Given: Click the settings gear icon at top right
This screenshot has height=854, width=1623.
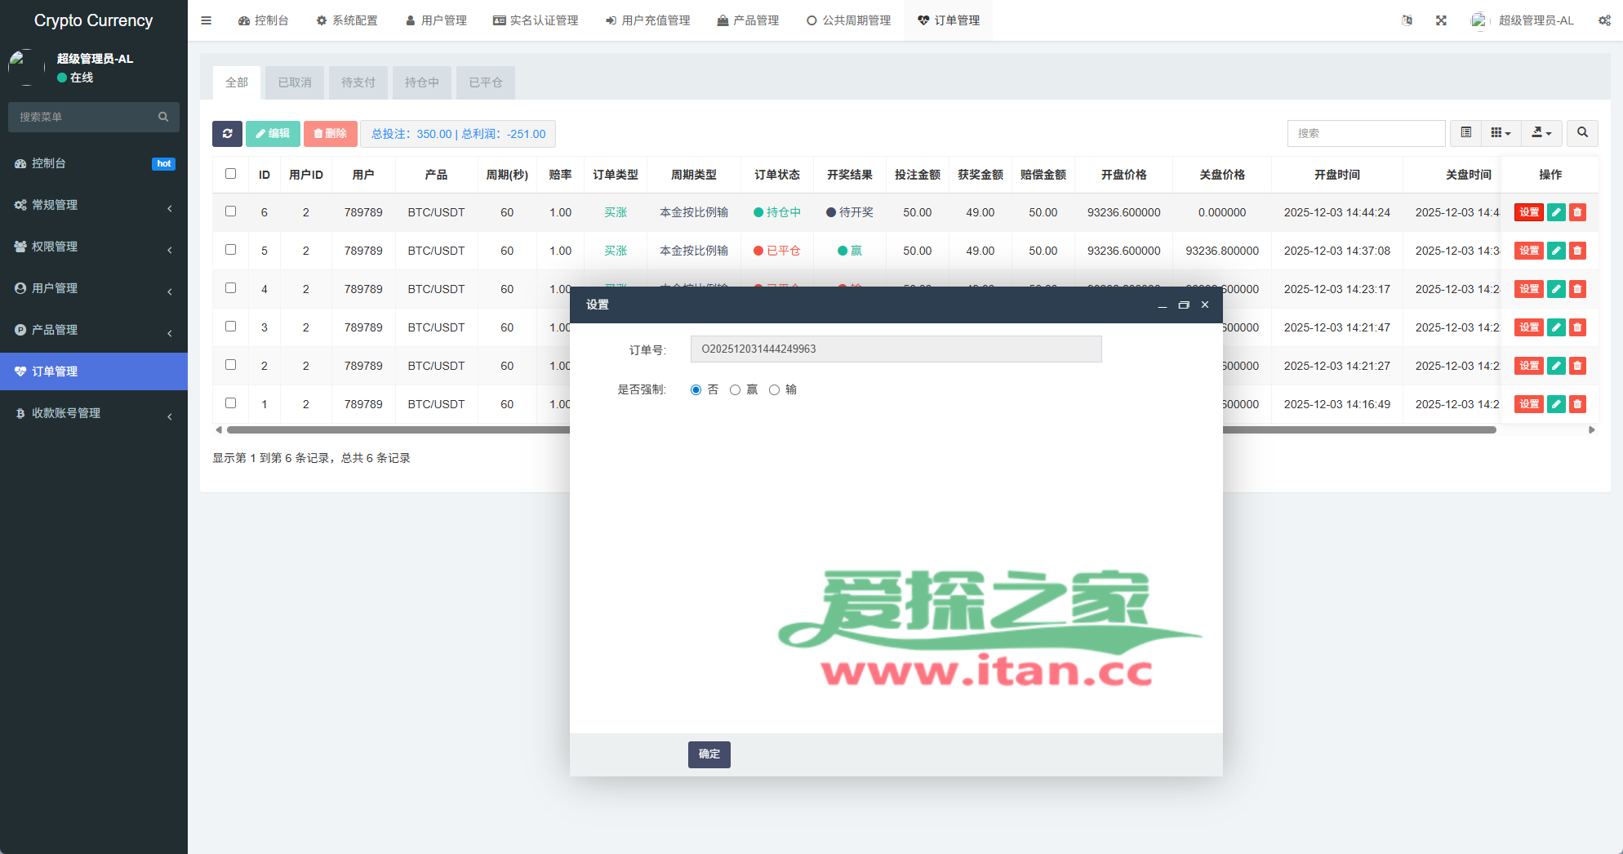Looking at the screenshot, I should [x=1603, y=20].
